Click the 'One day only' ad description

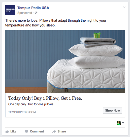pyautogui.click(x=31, y=104)
